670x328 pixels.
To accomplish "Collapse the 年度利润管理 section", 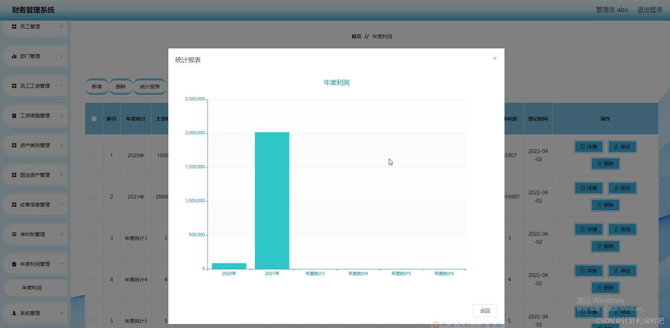I will click(34, 264).
